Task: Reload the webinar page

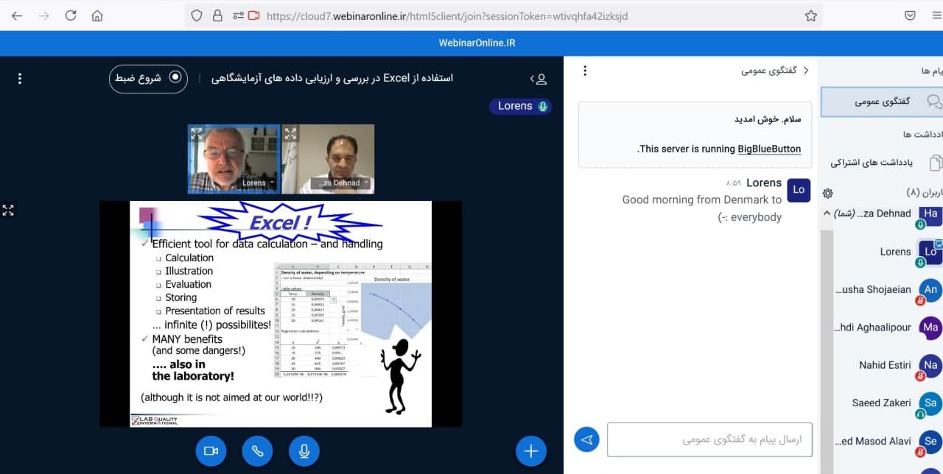Action: coord(71,15)
